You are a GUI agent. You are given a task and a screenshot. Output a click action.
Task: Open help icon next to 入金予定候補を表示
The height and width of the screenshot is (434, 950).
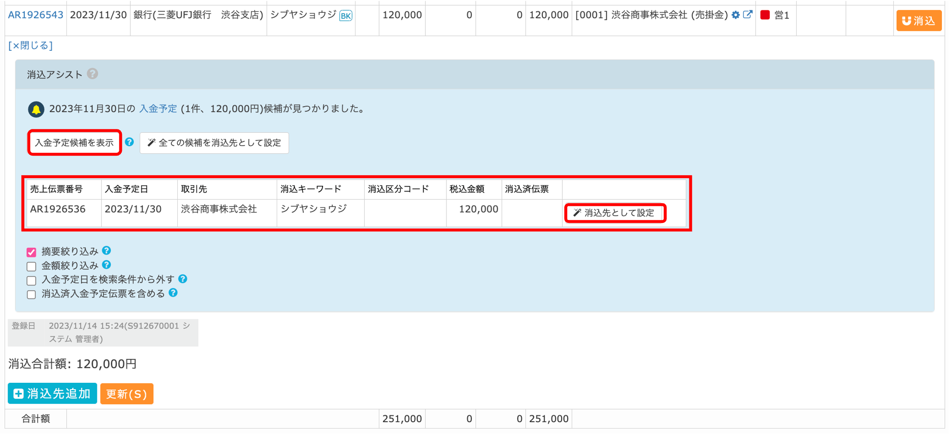(x=129, y=142)
